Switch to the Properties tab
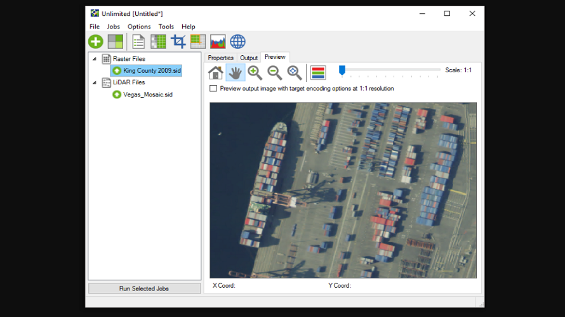Viewport: 565px width, 317px height. (221, 58)
